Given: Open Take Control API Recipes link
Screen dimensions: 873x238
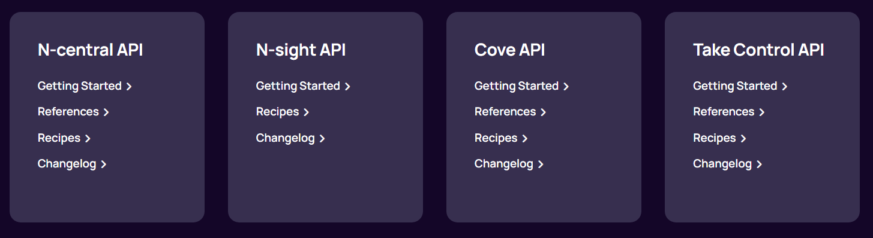Looking at the screenshot, I should coord(719,138).
